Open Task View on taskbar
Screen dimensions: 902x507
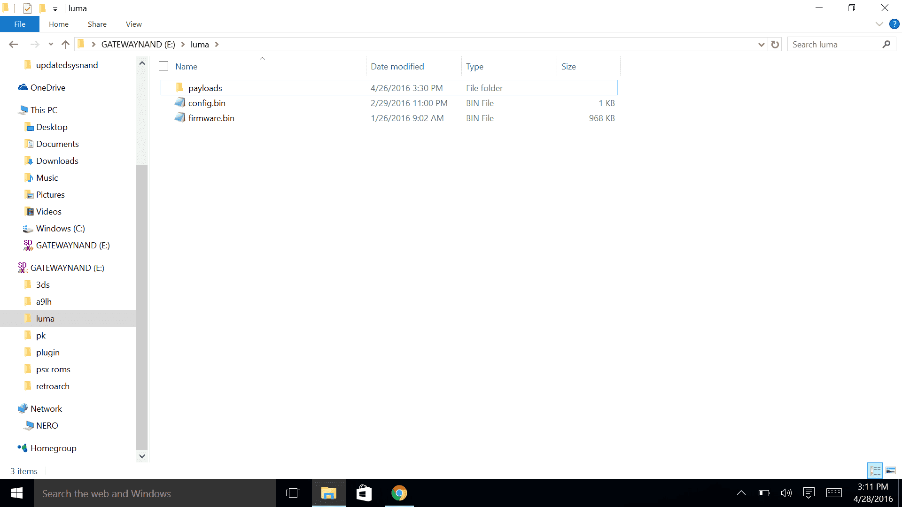click(x=293, y=493)
